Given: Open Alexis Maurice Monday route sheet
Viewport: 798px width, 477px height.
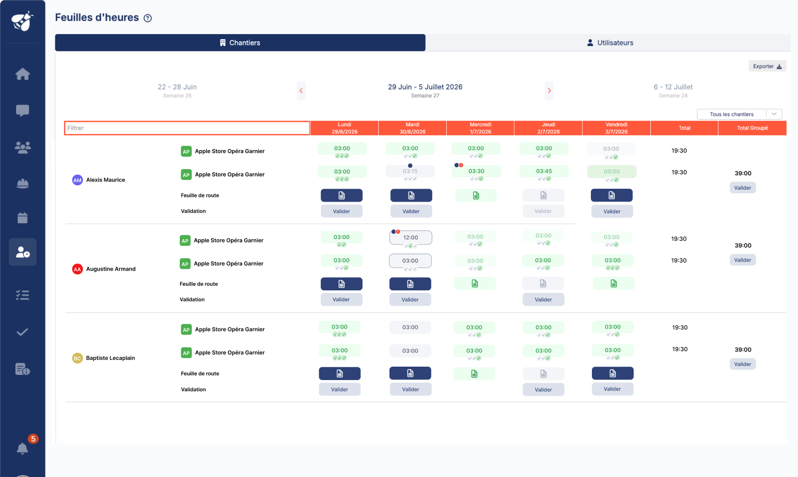Looking at the screenshot, I should tap(341, 195).
